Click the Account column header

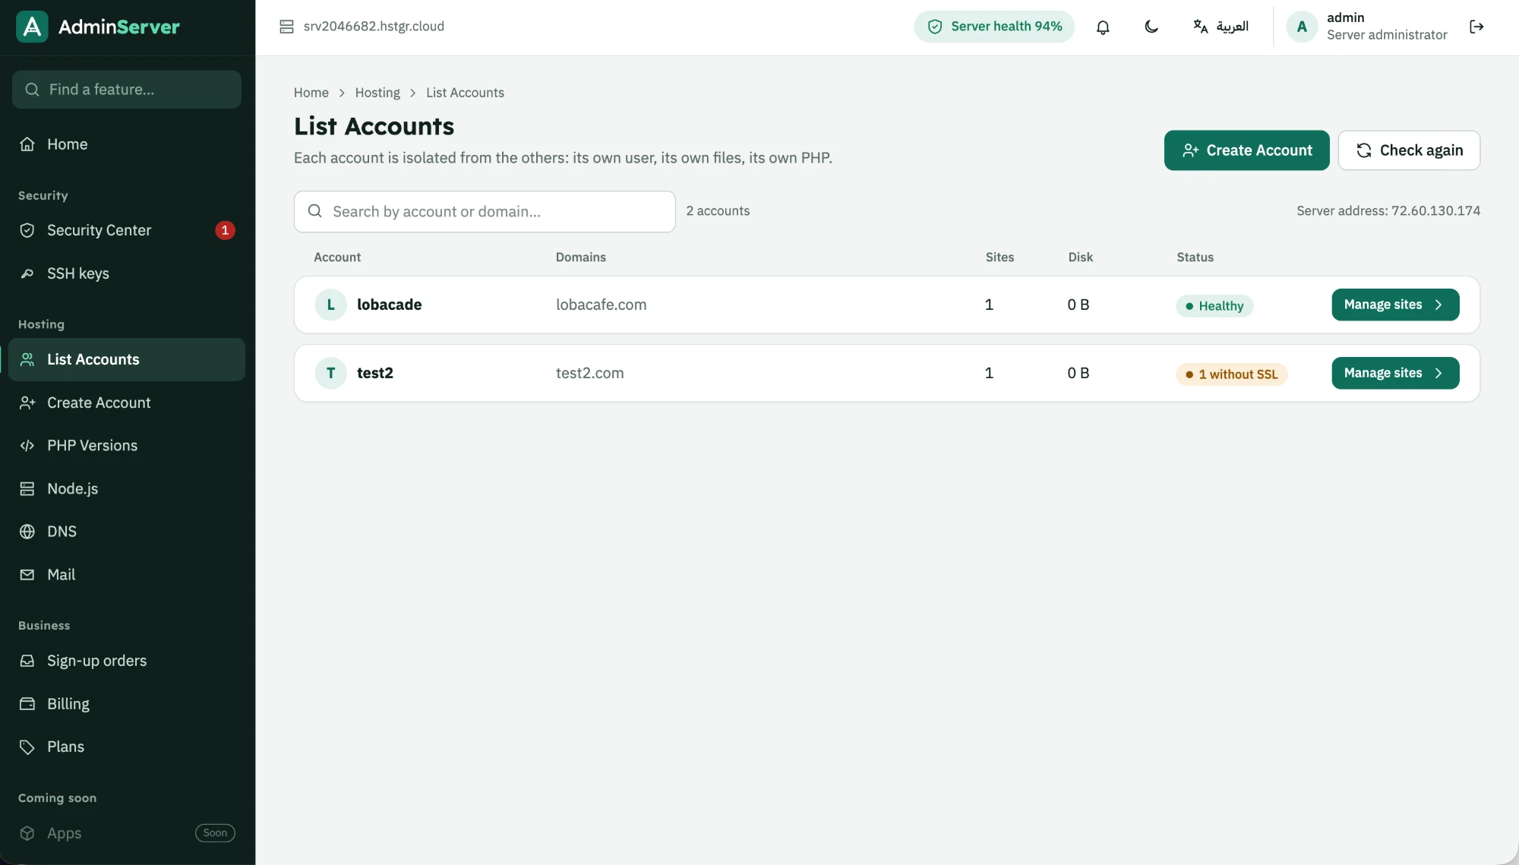[x=337, y=257]
